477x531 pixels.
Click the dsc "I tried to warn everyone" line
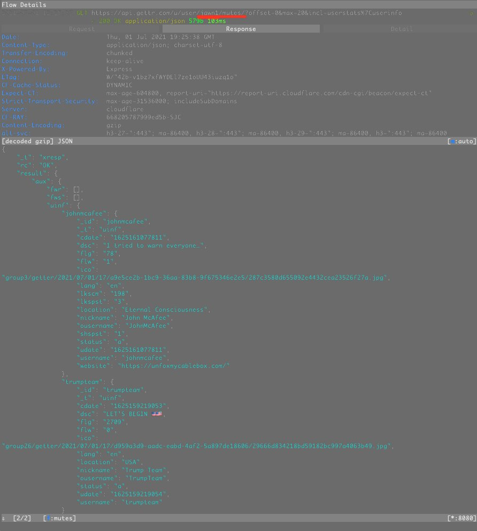[x=142, y=245]
